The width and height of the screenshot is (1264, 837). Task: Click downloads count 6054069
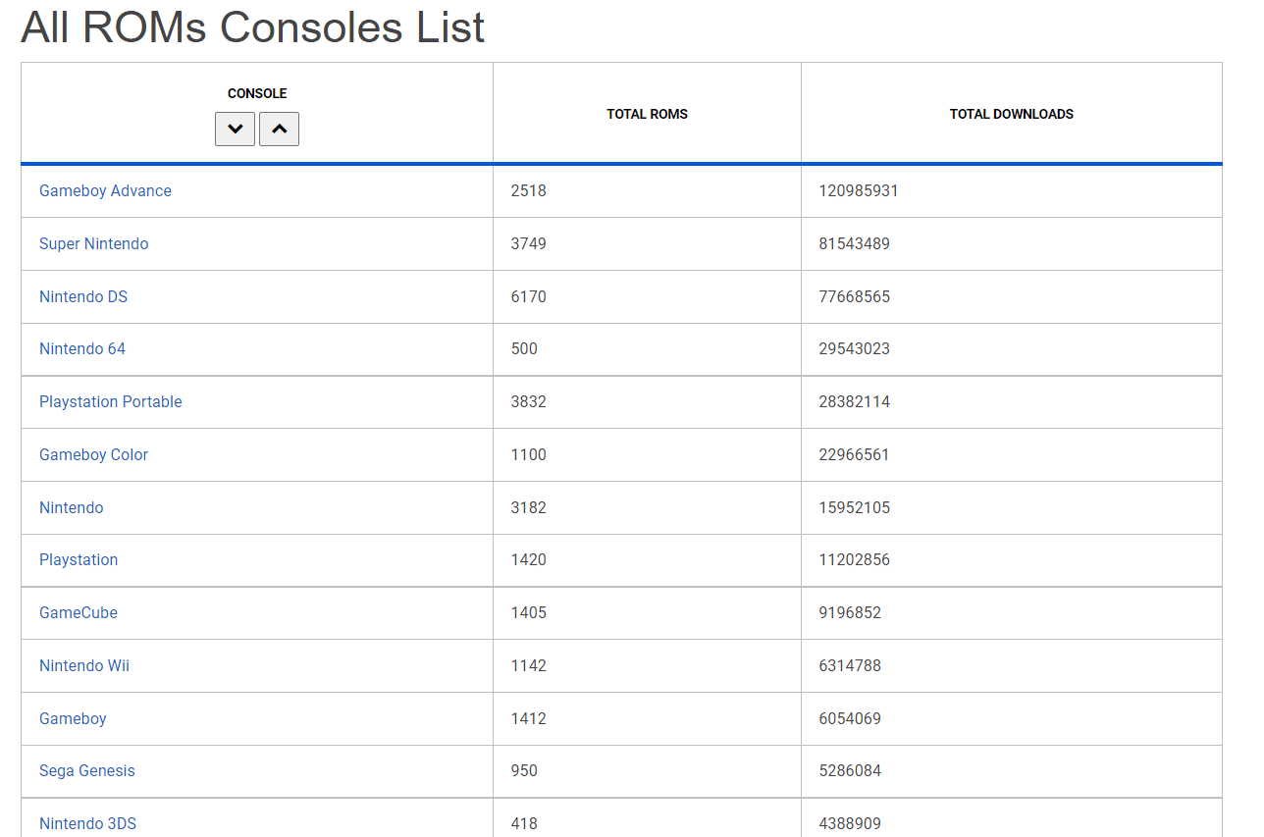850,718
